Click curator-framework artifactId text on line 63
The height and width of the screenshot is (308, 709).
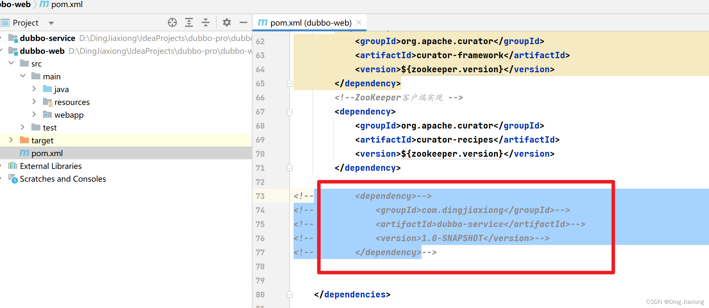pos(460,55)
